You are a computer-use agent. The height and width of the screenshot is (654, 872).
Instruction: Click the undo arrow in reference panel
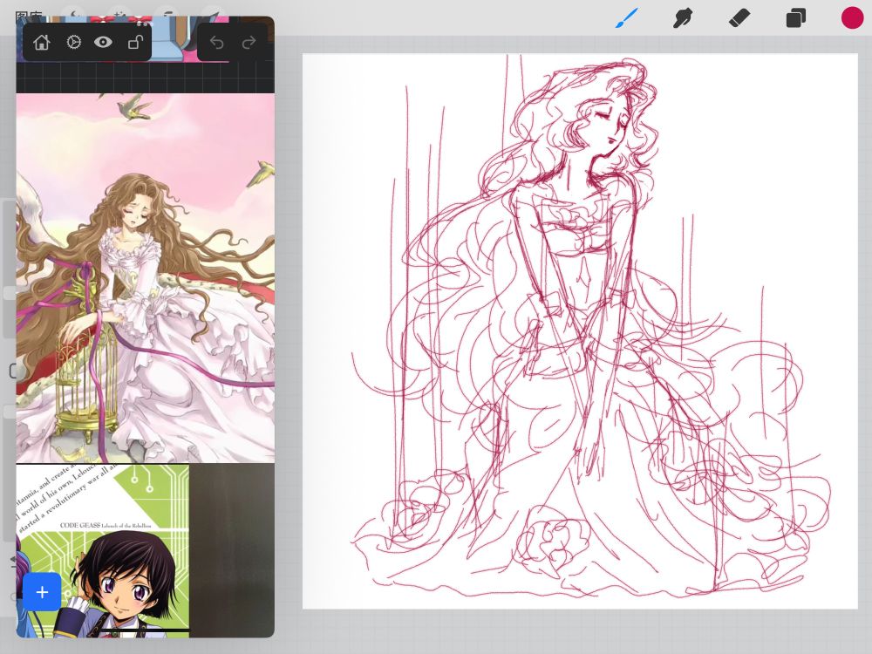(217, 42)
